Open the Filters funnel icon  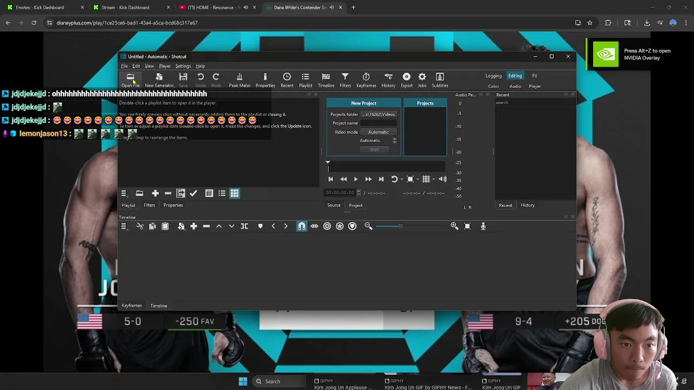345,80
